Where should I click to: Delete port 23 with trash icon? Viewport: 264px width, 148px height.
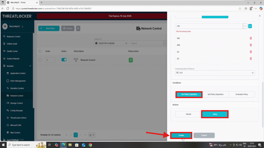[x=251, y=59]
